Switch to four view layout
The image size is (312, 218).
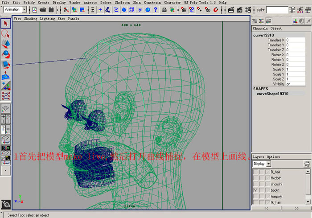pyautogui.click(x=5, y=119)
